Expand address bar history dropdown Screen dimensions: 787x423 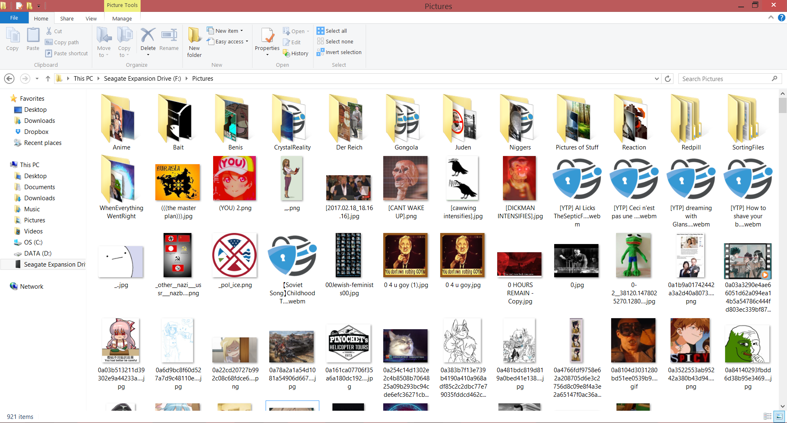point(657,79)
